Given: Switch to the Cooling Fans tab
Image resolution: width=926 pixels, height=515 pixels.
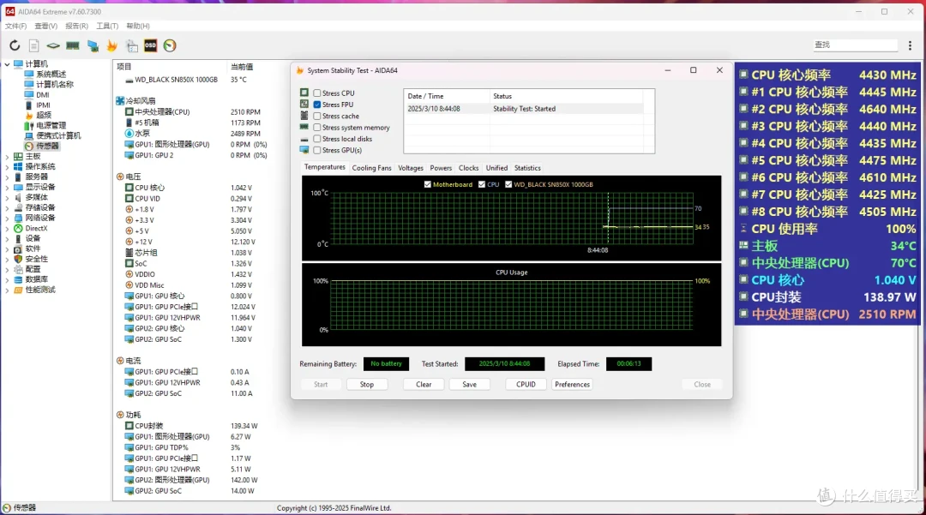Looking at the screenshot, I should [371, 168].
